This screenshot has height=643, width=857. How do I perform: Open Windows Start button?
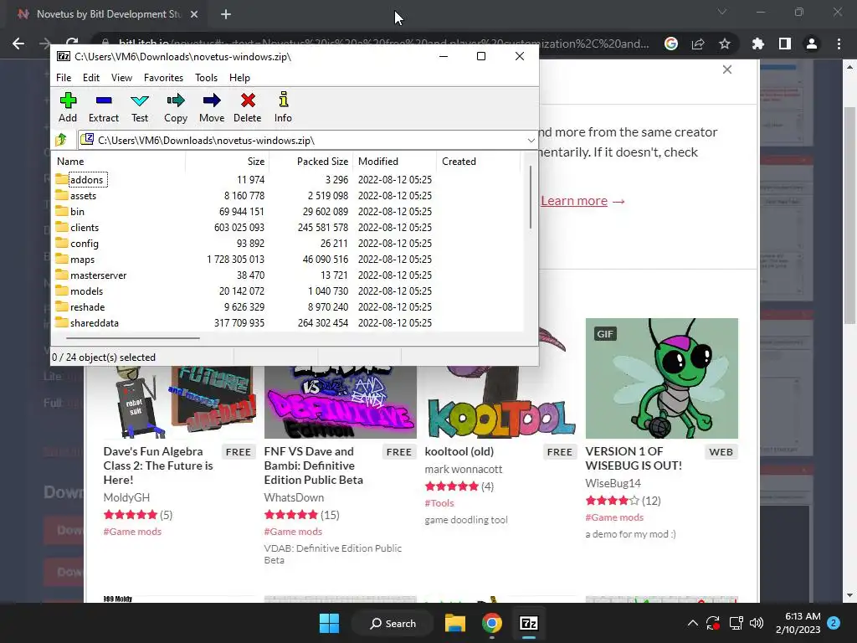[x=329, y=623]
